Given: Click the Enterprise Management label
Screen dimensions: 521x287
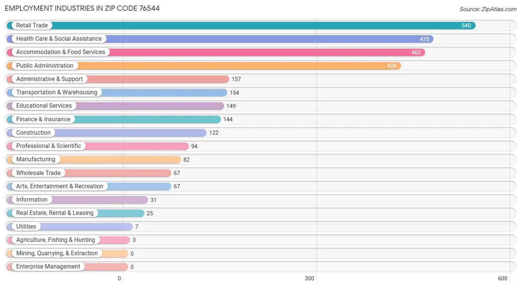Looking at the screenshot, I should (x=48, y=267).
